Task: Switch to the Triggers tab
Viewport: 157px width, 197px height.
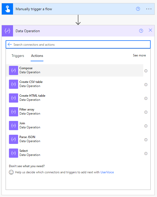Action: (18, 56)
